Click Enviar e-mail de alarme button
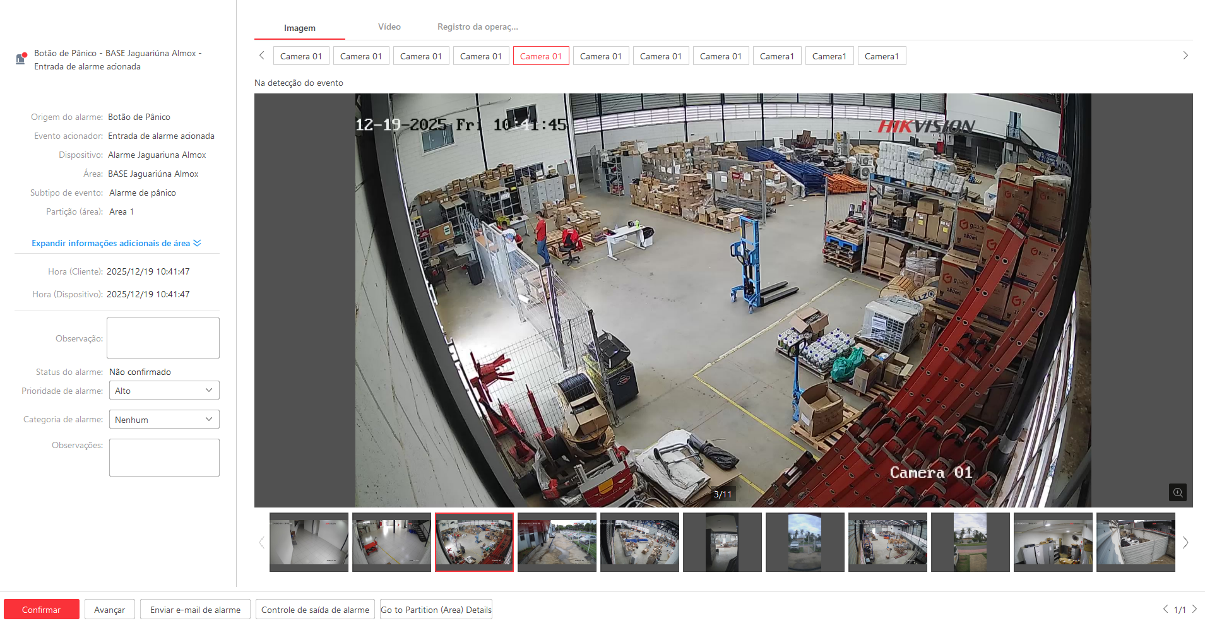Viewport: 1205px width, 623px height. [195, 610]
